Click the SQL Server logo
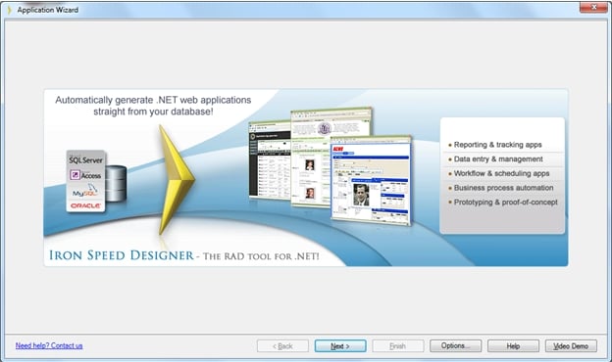612x362 pixels. [x=86, y=160]
